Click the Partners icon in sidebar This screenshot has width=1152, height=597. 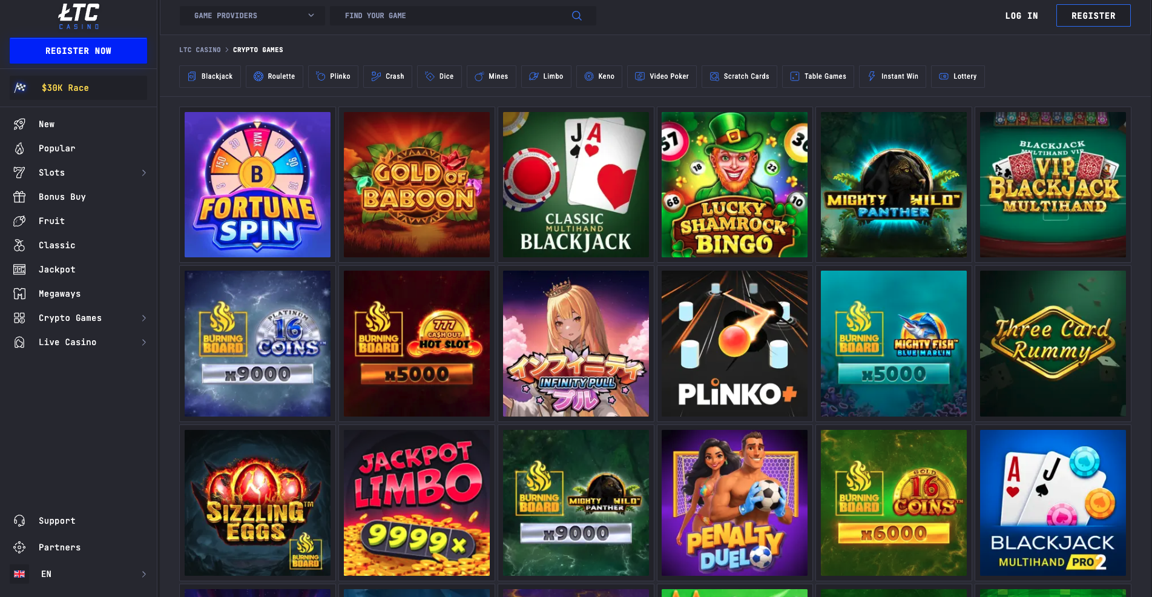[19, 547]
